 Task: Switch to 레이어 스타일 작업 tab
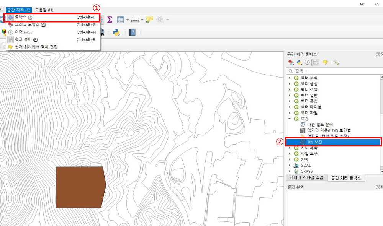point(306,178)
